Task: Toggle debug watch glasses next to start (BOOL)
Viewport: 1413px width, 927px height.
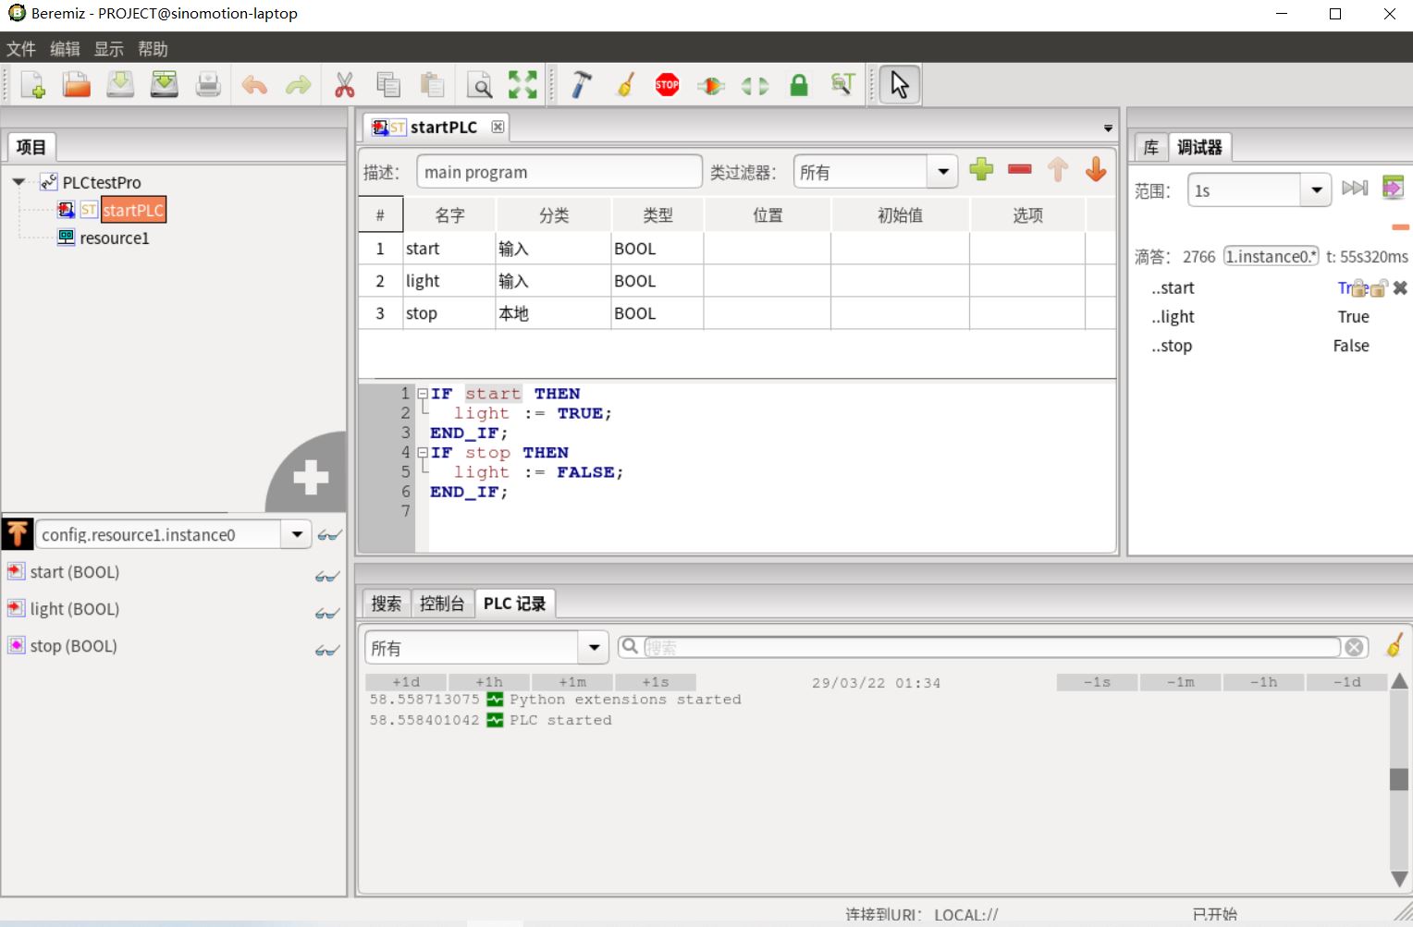Action: click(x=327, y=576)
